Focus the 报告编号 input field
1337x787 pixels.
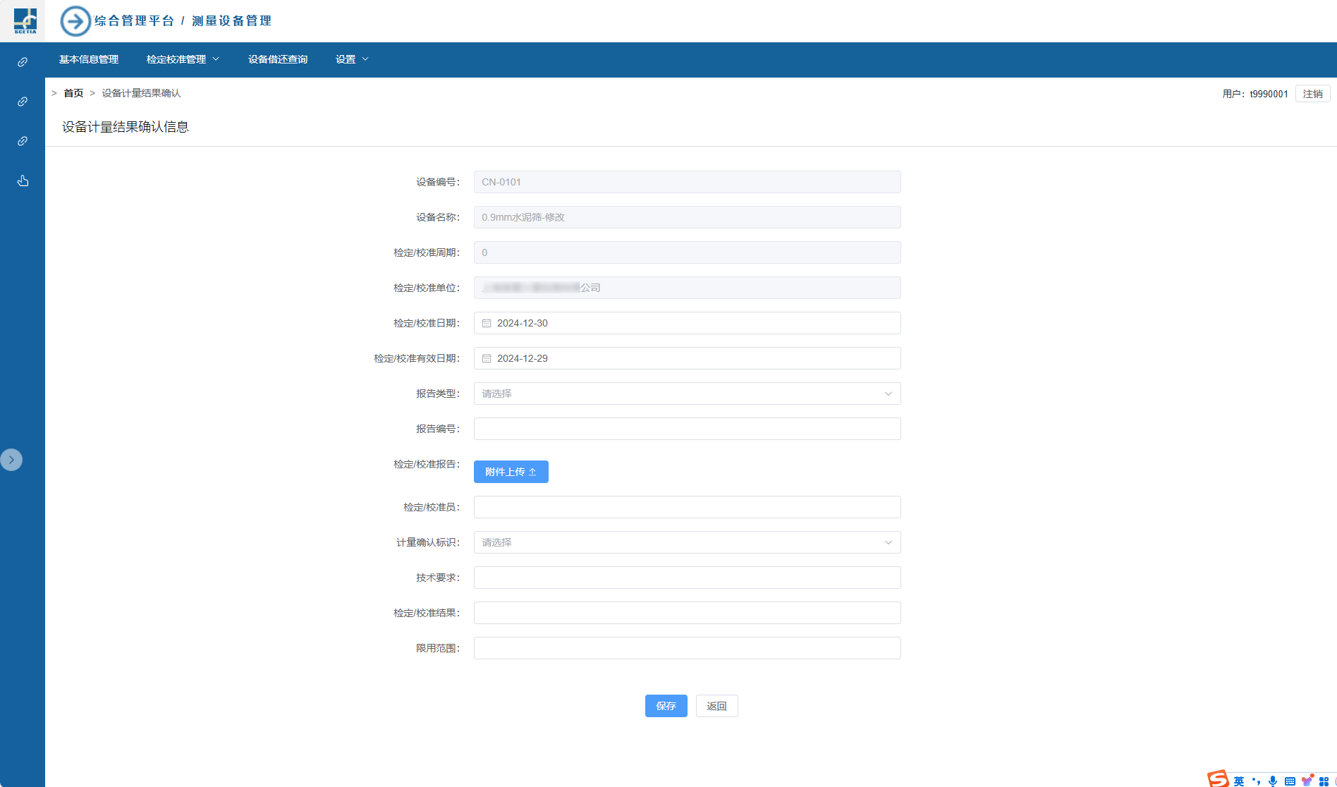(x=687, y=429)
